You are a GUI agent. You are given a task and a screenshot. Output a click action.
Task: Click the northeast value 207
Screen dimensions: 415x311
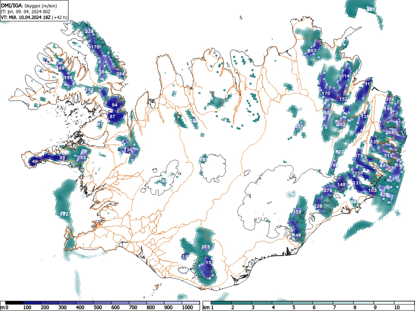312,51
